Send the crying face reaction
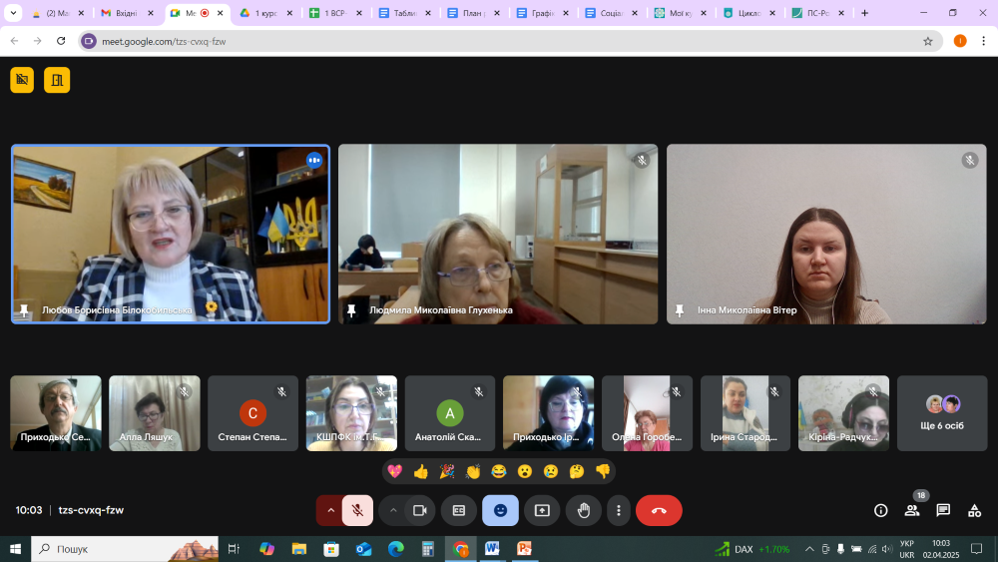 tap(551, 471)
